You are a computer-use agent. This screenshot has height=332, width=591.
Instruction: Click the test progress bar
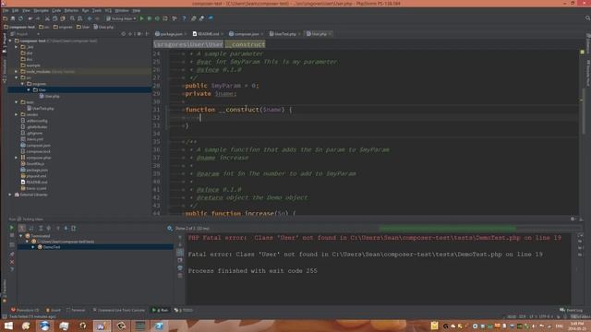[447, 228]
